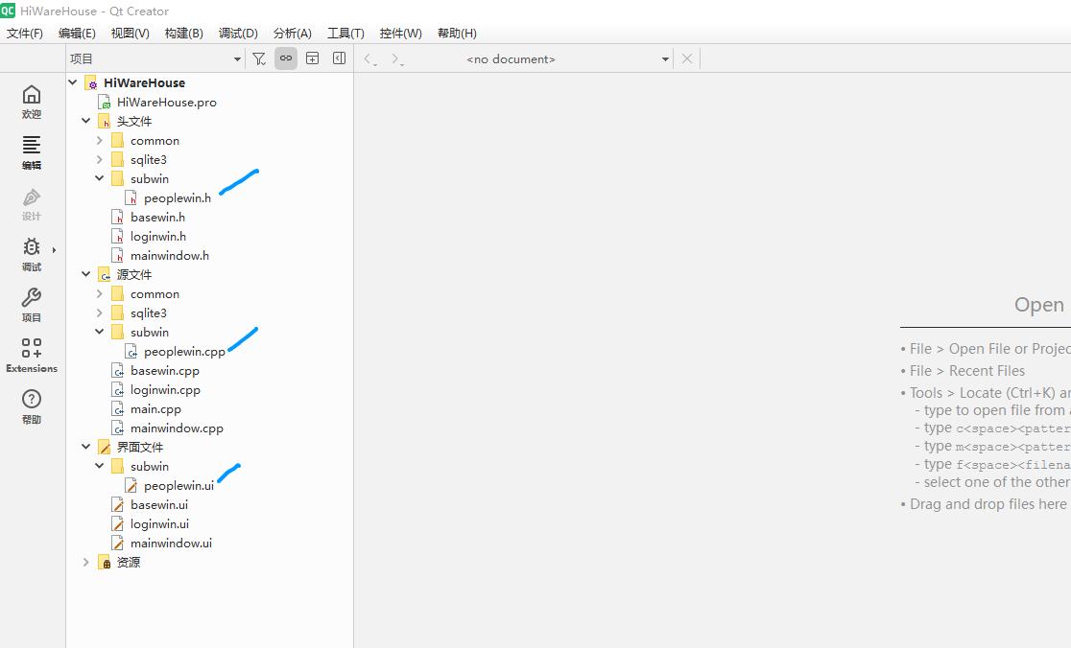Viewport: 1071px width, 648px height.
Task: Open the 工具(T) menu
Action: 345,33
